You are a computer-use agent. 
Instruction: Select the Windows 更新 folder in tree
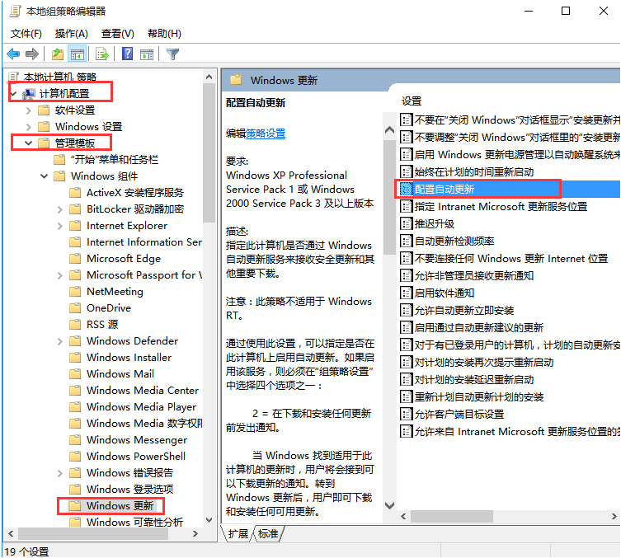(120, 505)
